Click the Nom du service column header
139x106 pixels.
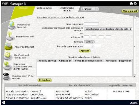pyautogui.click(x=47, y=61)
